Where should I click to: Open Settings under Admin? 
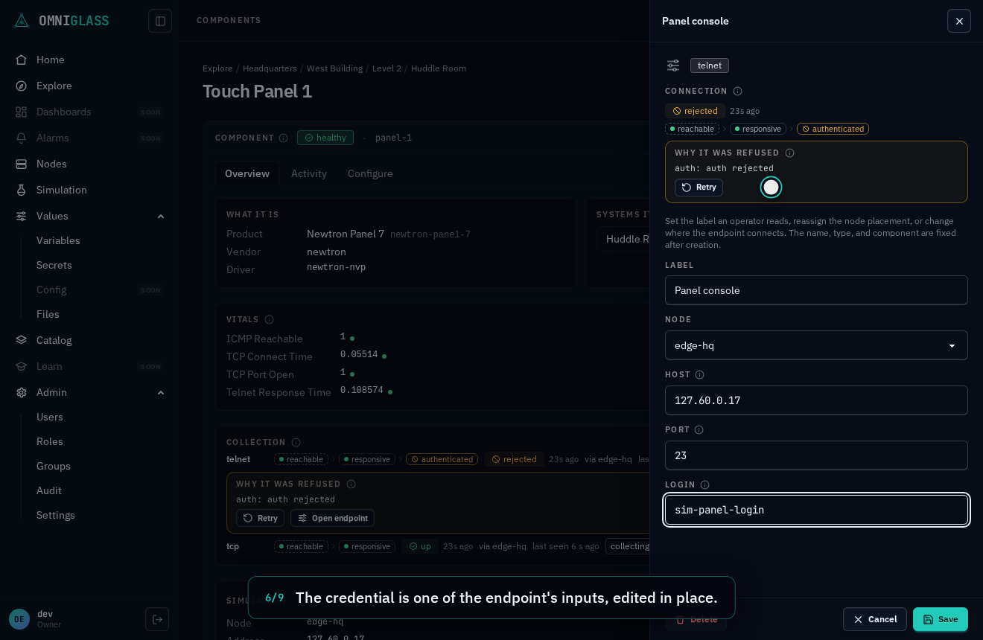coord(56,515)
